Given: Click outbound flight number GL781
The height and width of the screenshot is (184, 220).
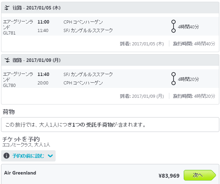Looking at the screenshot, I should [x=9, y=33].
